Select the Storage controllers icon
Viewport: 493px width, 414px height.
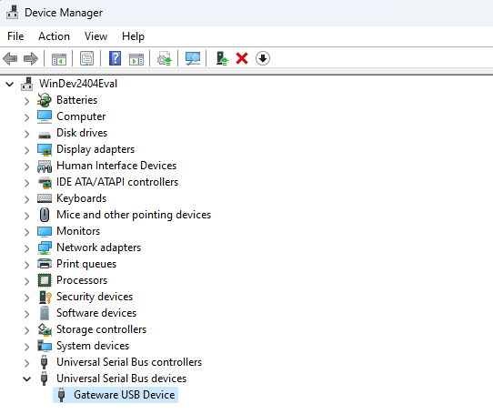45,329
